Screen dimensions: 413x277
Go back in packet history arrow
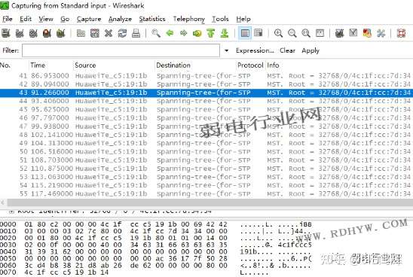(x=170, y=33)
